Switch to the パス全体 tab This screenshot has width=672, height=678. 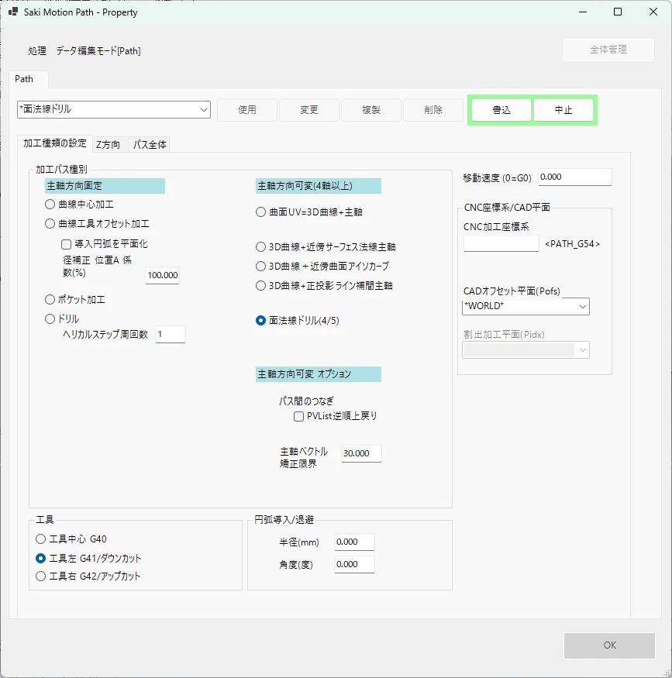click(150, 144)
